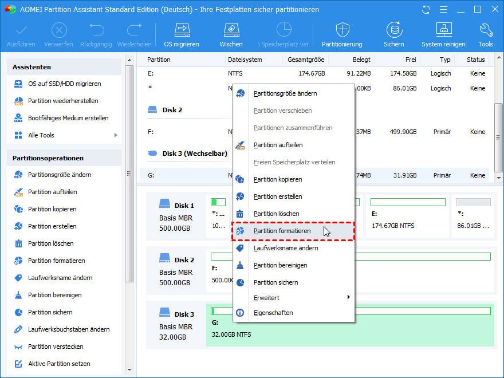This screenshot has height=378, width=504.
Task: Sort by Gesamtgröße column header
Action: [306, 60]
